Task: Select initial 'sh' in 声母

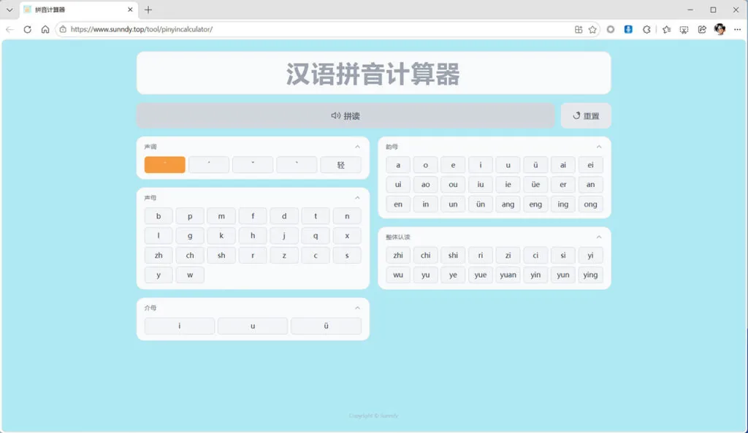Action: tap(221, 255)
